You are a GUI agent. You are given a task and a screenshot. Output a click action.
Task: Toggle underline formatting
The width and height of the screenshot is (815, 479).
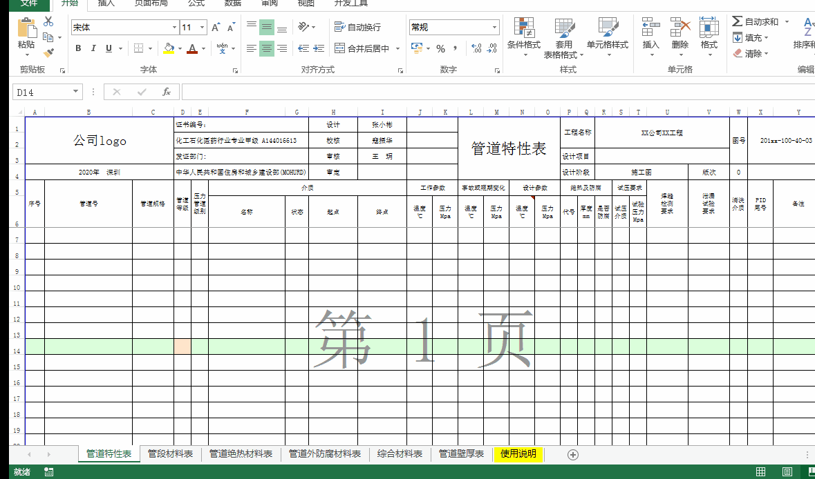(109, 48)
